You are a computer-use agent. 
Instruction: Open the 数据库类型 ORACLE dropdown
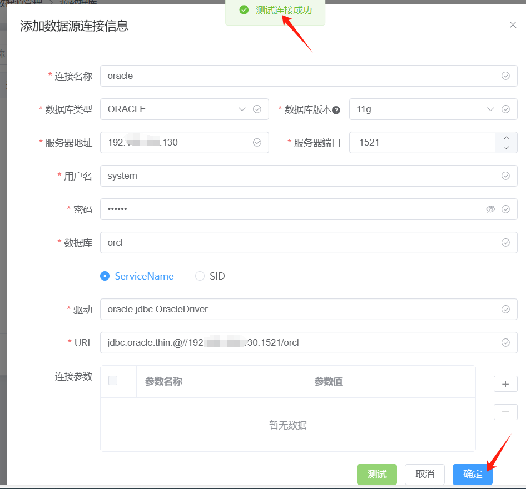[185, 109]
